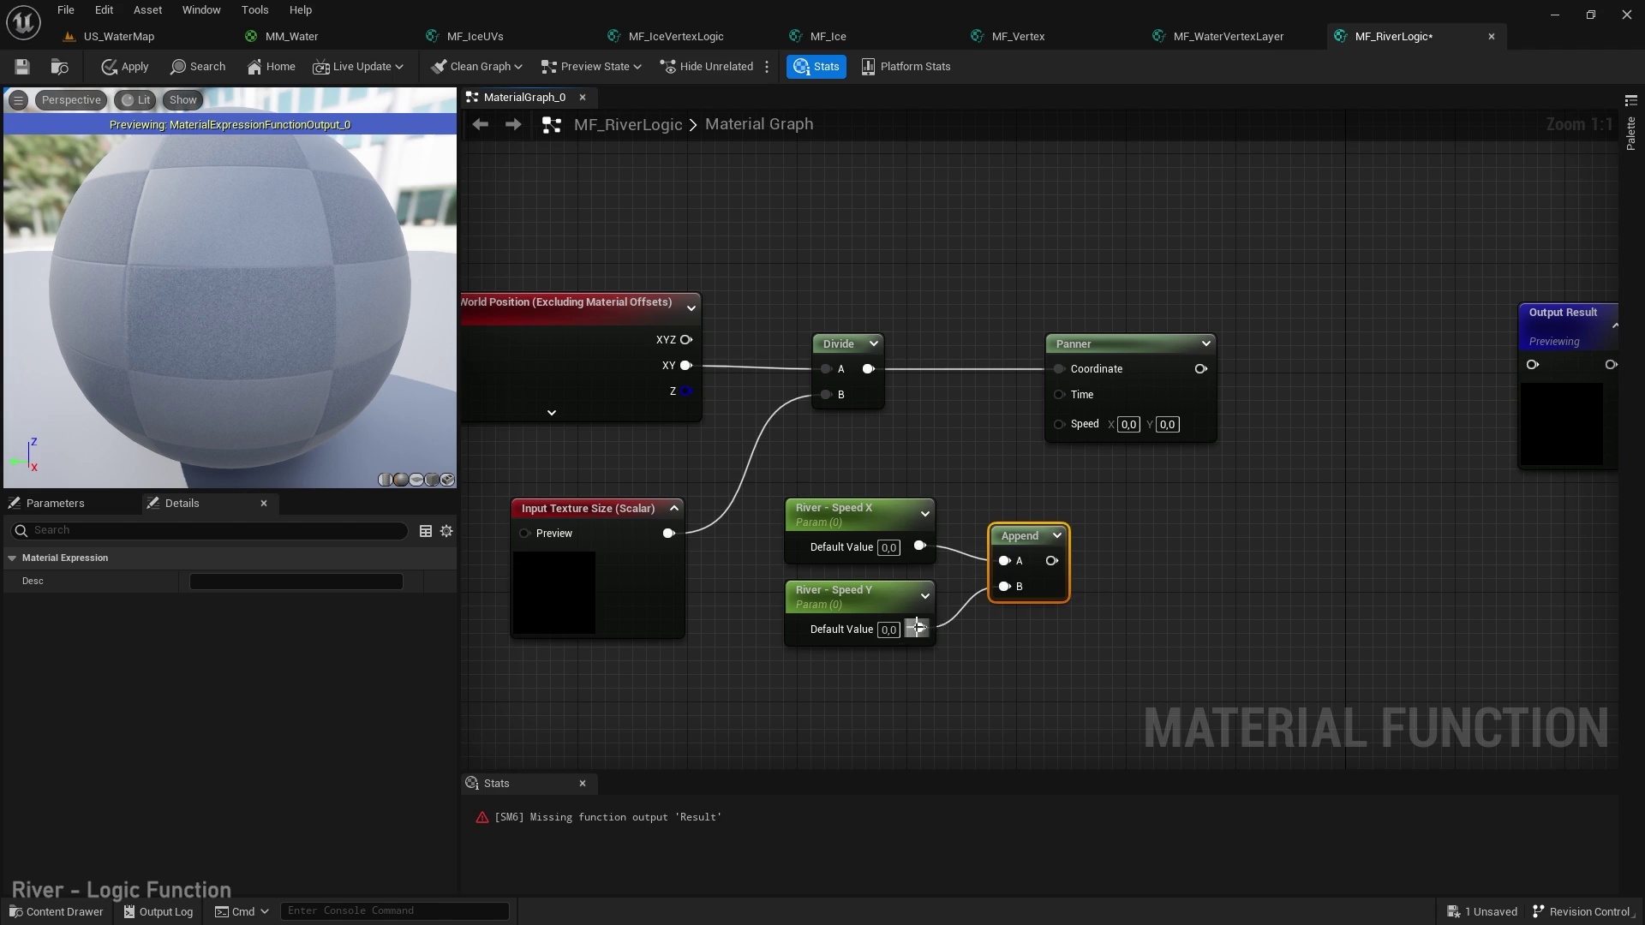Click the graph navigate forward arrow
The width and height of the screenshot is (1645, 925).
click(x=512, y=125)
